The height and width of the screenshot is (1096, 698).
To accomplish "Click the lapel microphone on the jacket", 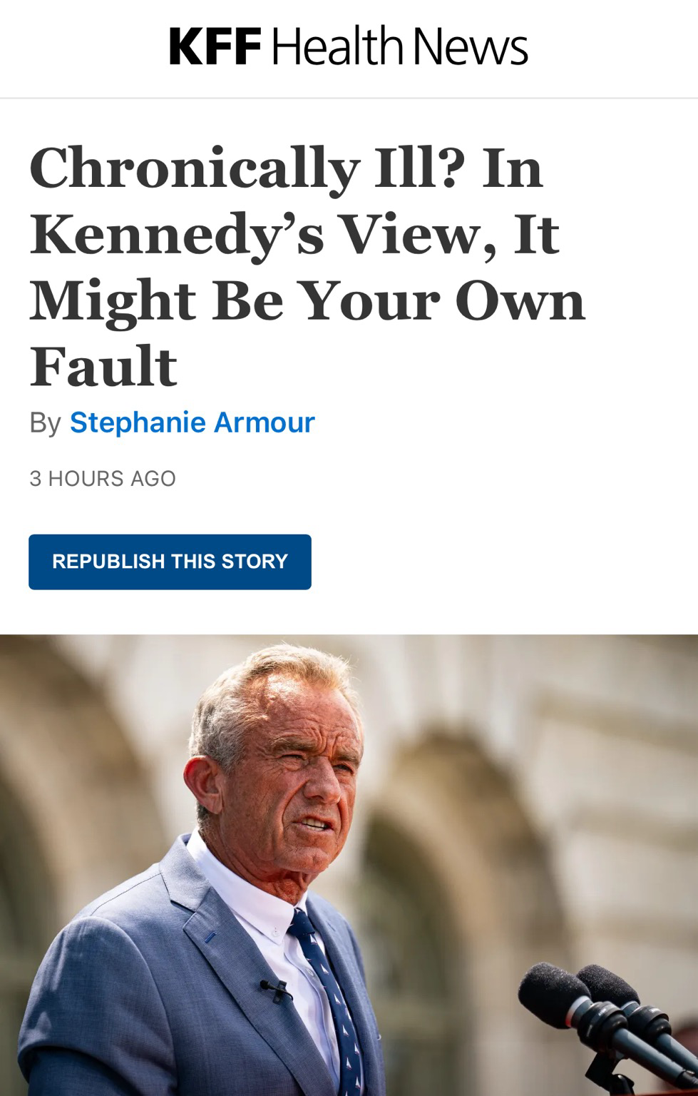I will pyautogui.click(x=275, y=988).
